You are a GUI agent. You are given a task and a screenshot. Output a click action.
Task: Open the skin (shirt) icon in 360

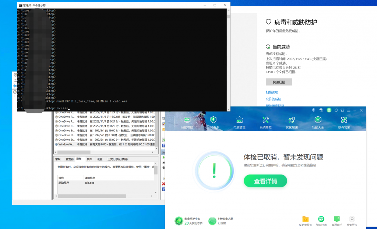click(x=342, y=110)
